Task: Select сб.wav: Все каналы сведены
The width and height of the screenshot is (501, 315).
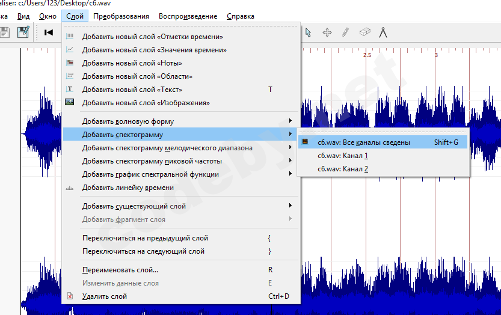Action: [383, 142]
